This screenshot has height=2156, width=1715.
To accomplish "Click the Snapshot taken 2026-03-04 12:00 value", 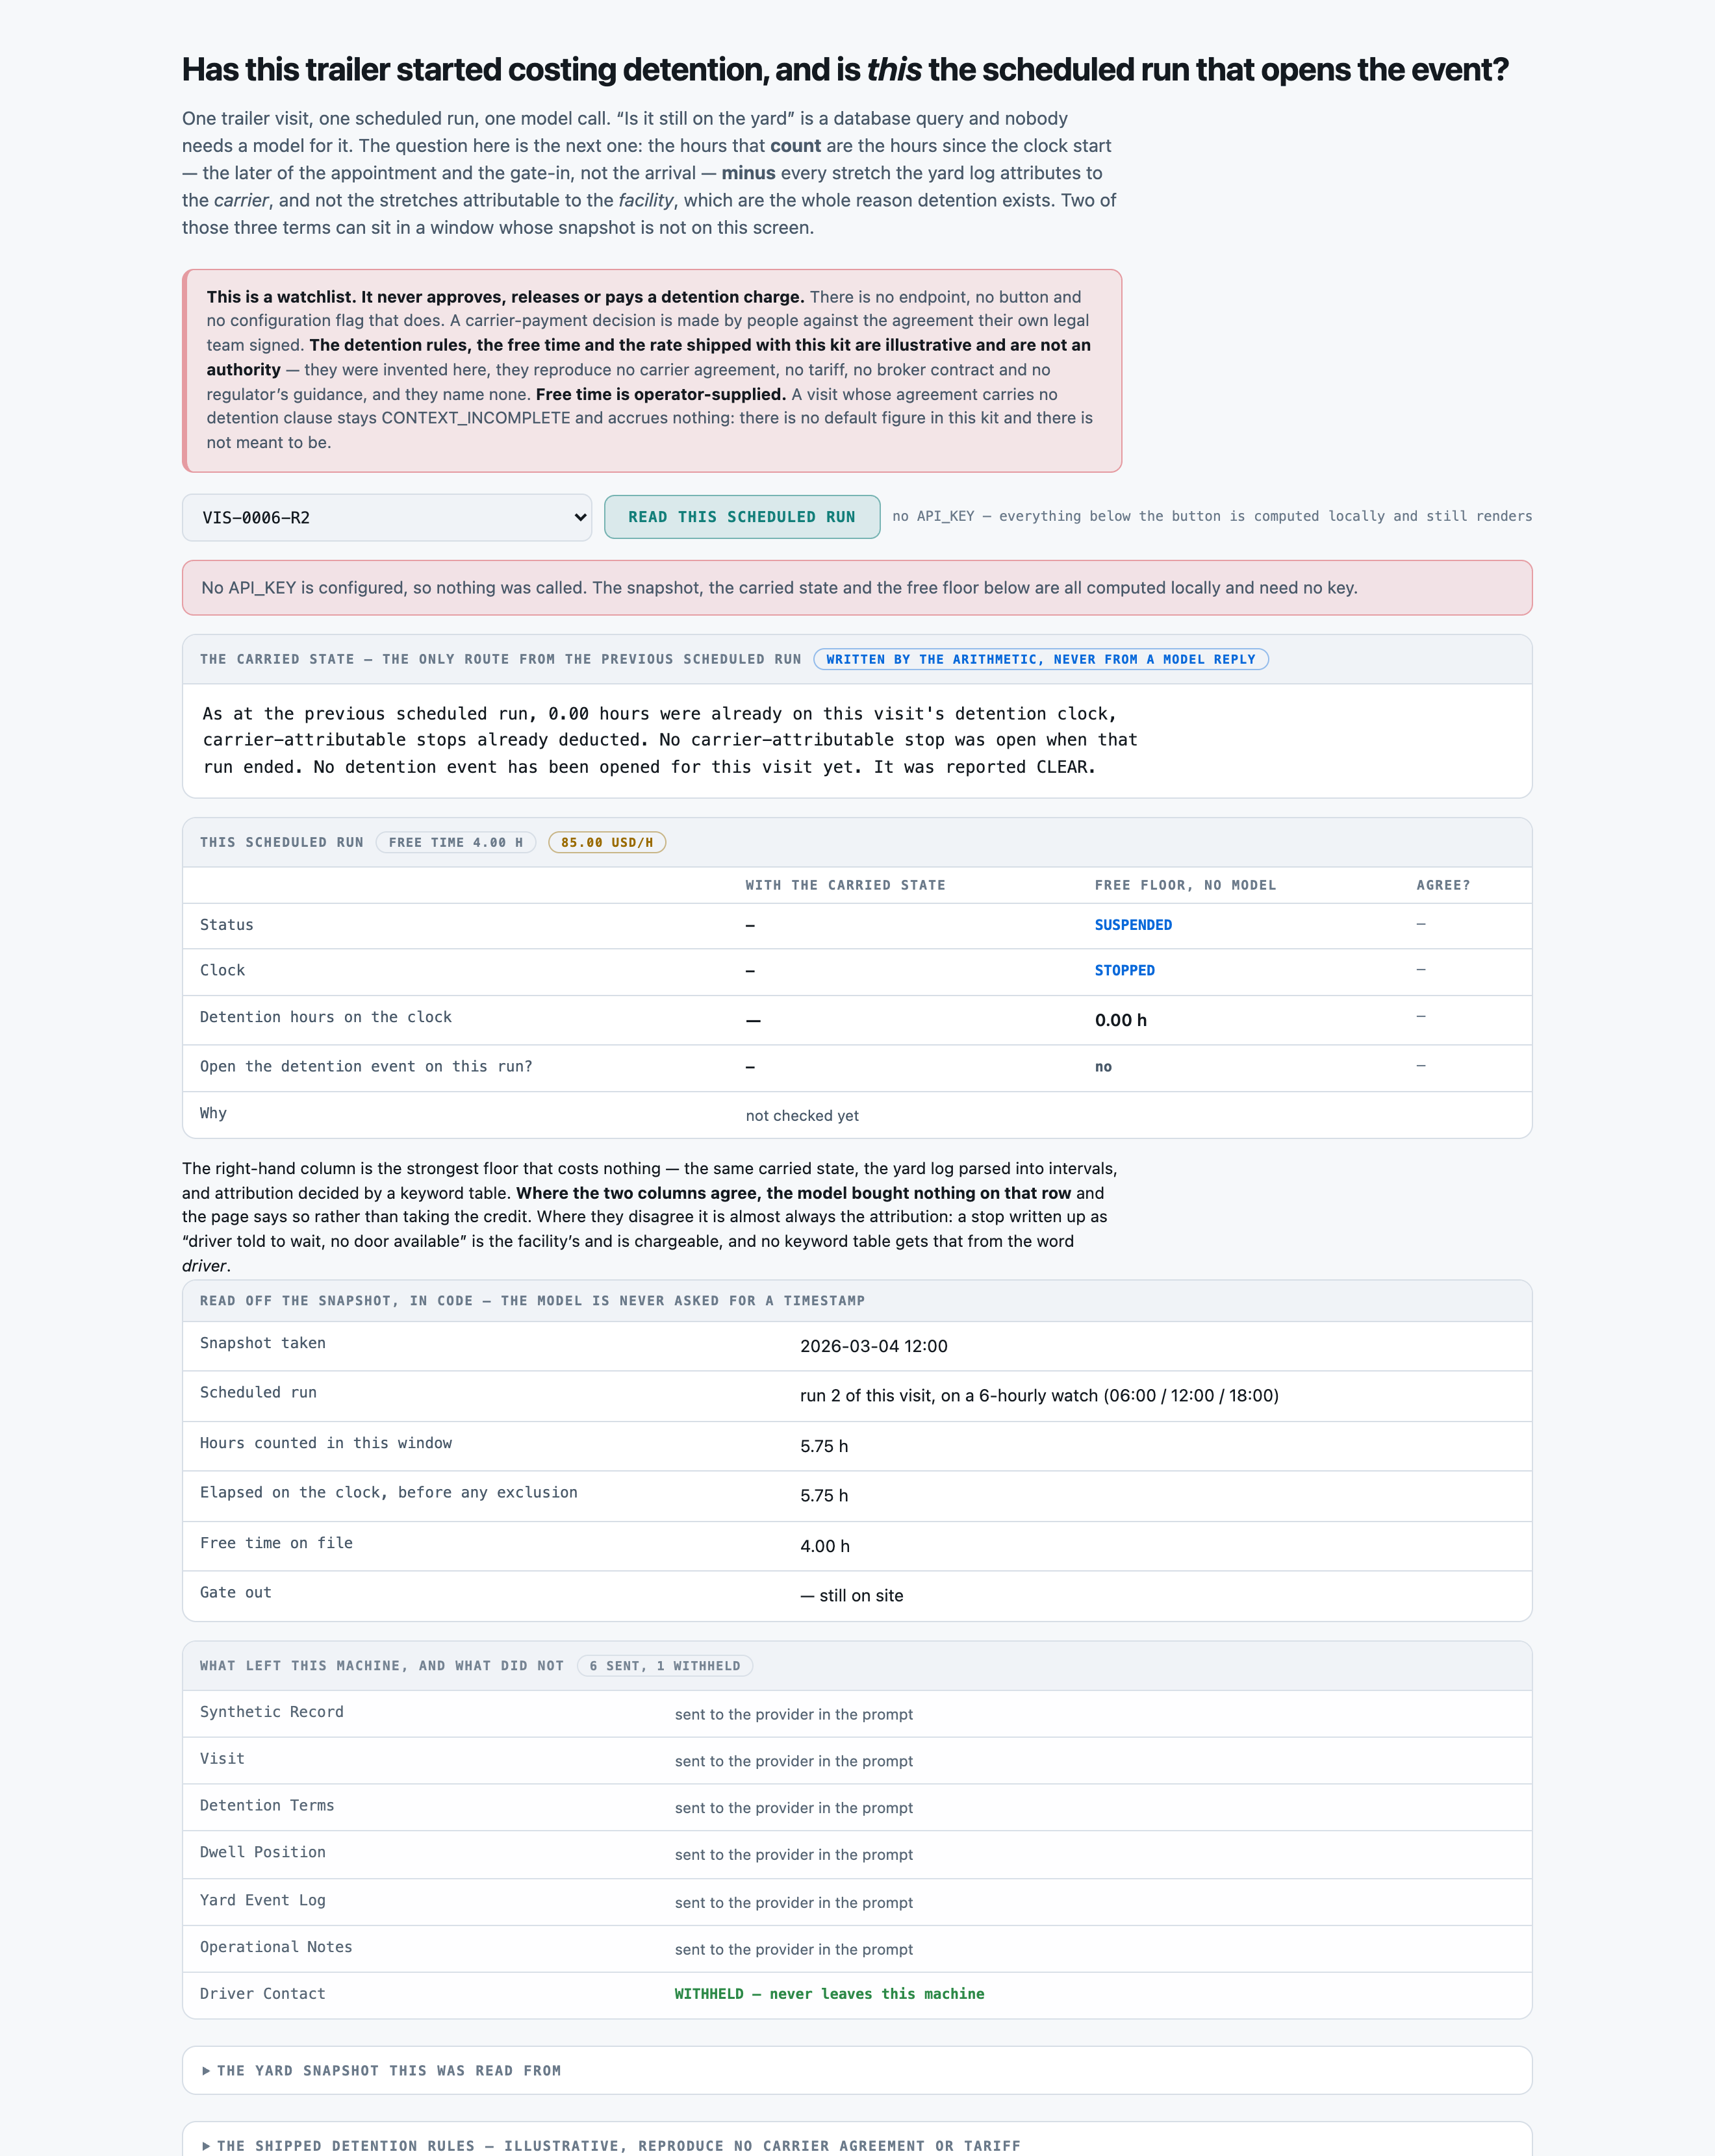I will 874,1346.
